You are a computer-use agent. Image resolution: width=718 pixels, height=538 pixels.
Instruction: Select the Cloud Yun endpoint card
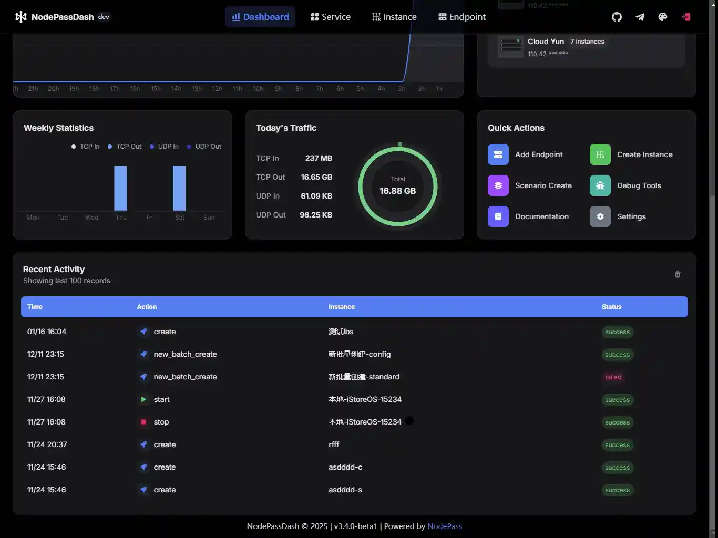click(x=586, y=47)
